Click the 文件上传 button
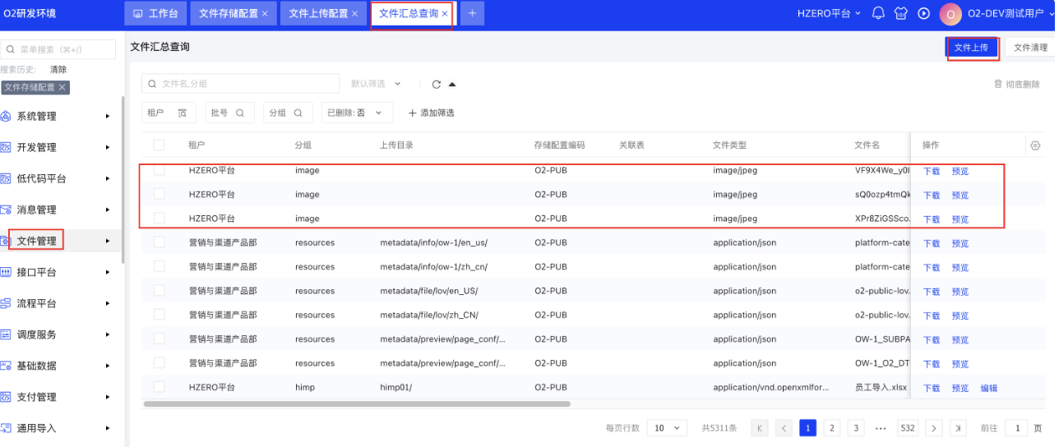This screenshot has width=1059, height=447. (971, 48)
